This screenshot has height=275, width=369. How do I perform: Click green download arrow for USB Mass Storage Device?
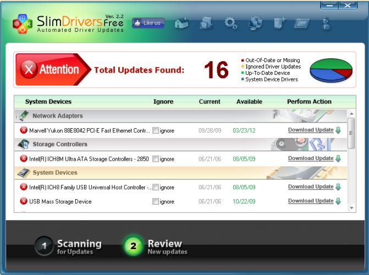tap(338, 201)
